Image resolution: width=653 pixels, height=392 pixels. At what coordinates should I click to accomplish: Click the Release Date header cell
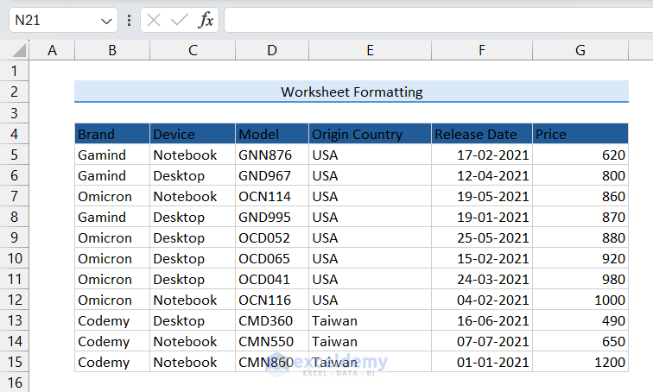point(482,134)
